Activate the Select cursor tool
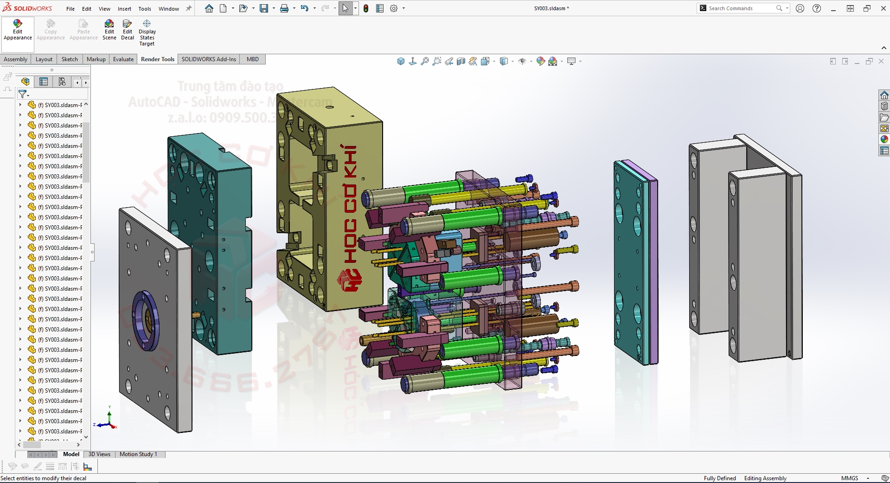The height and width of the screenshot is (483, 890). coord(345,8)
